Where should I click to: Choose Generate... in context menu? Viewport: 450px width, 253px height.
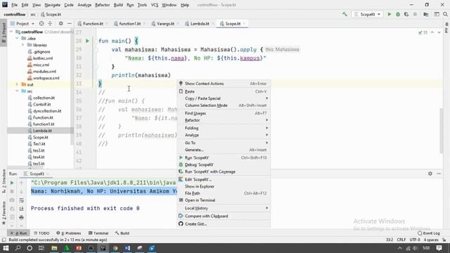tap(224, 150)
